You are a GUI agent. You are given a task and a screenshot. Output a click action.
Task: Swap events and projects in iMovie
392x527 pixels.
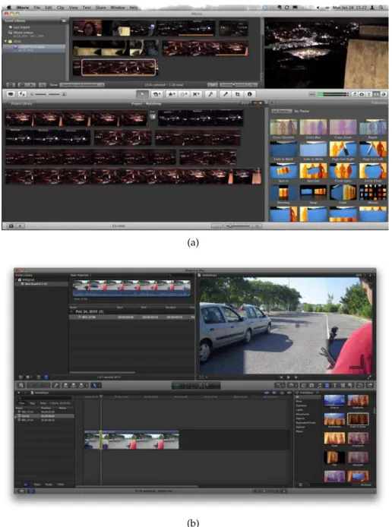point(22,94)
